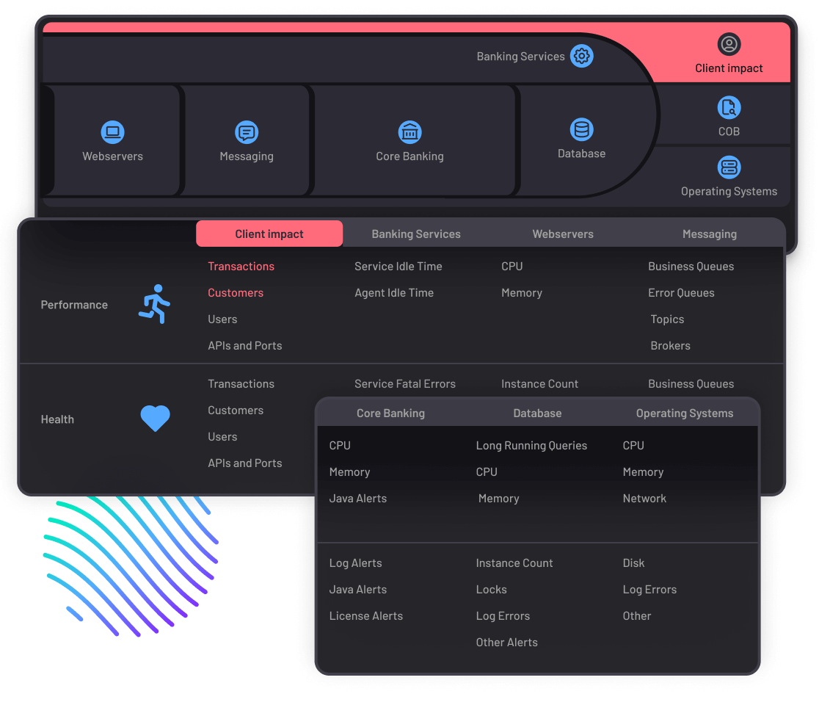Click License Alerts in Core Banking section
819x705 pixels.
click(x=365, y=615)
